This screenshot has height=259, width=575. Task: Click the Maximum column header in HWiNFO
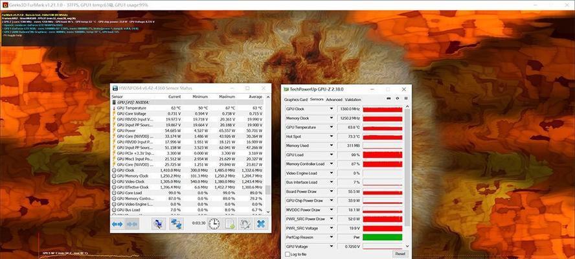(x=227, y=97)
